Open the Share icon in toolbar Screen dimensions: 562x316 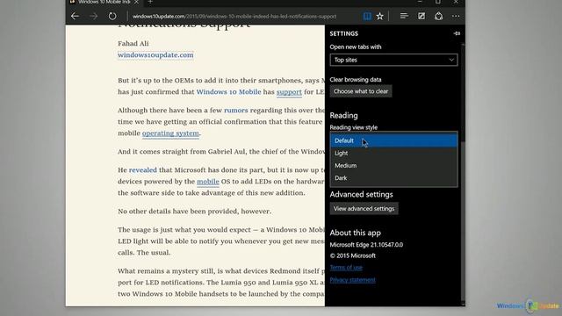click(x=439, y=16)
